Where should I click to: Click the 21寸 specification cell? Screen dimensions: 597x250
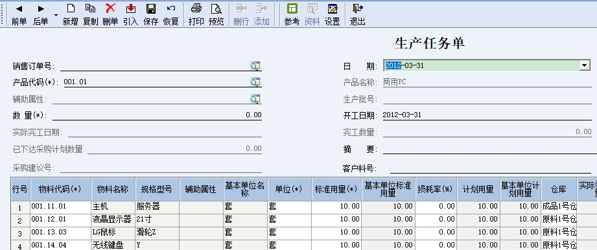tap(157, 220)
